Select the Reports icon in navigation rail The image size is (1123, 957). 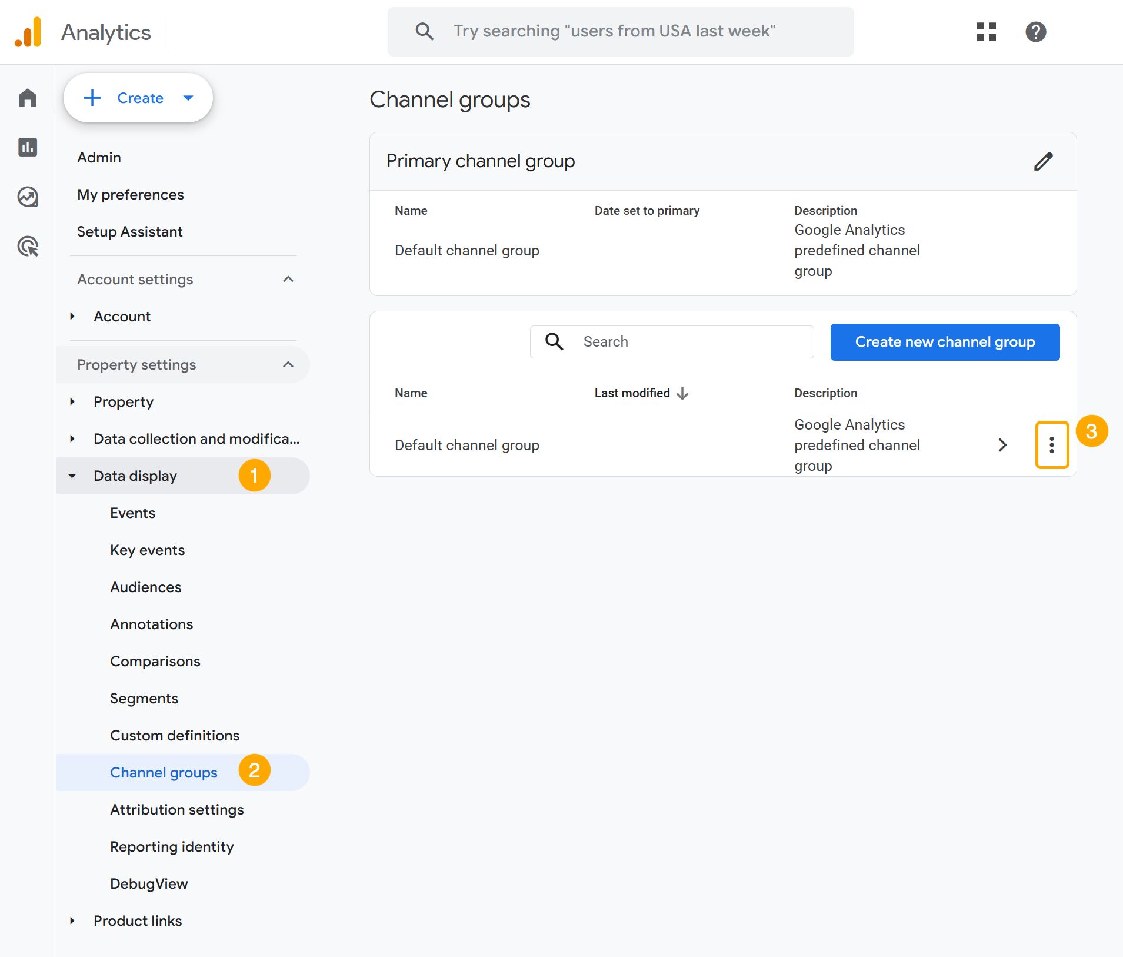coord(28,147)
